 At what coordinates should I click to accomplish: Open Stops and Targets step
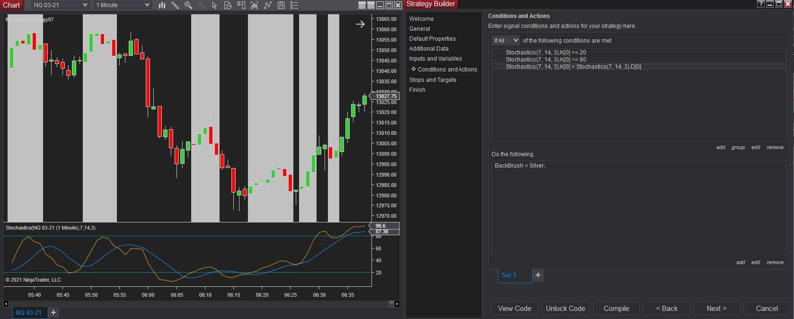click(x=432, y=80)
